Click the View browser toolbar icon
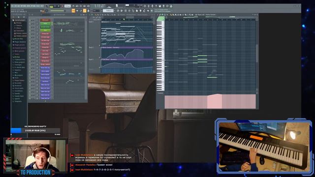Viewport: 315px width, 177px height. (133, 11)
